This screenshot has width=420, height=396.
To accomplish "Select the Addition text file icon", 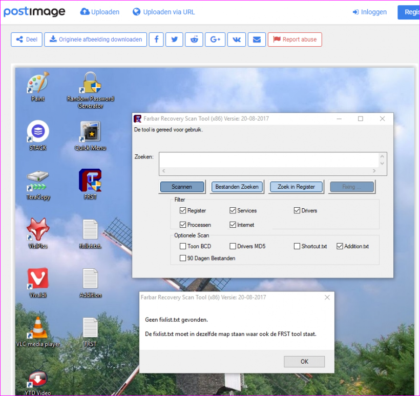I will pos(90,283).
